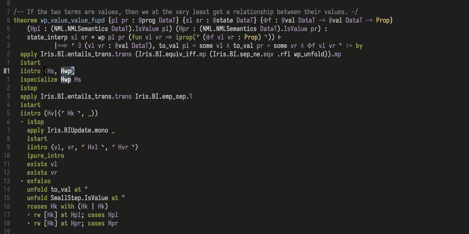
Task: Click the "state_interp" identifier
Action: click(47, 37)
